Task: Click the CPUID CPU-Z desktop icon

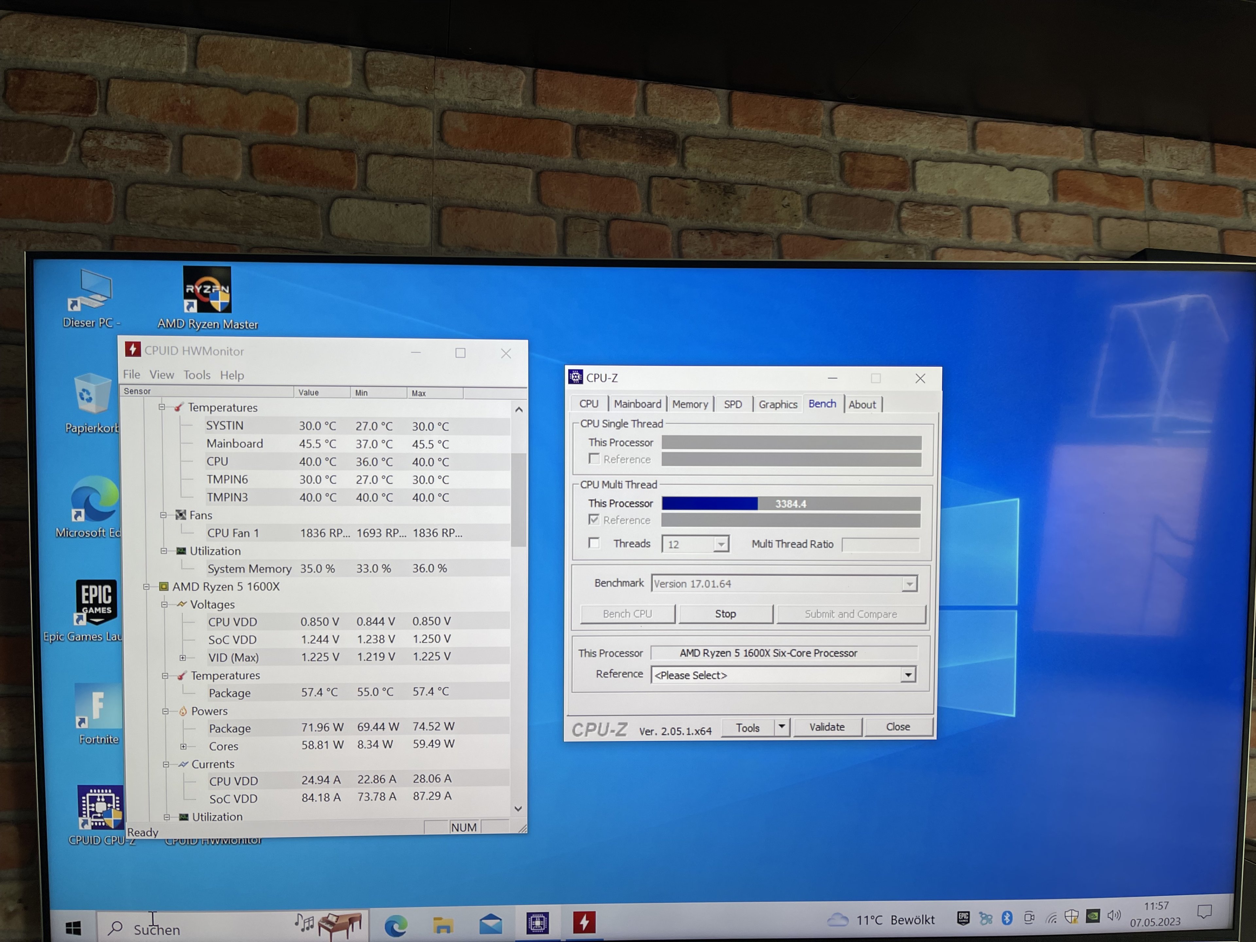Action: 100,808
